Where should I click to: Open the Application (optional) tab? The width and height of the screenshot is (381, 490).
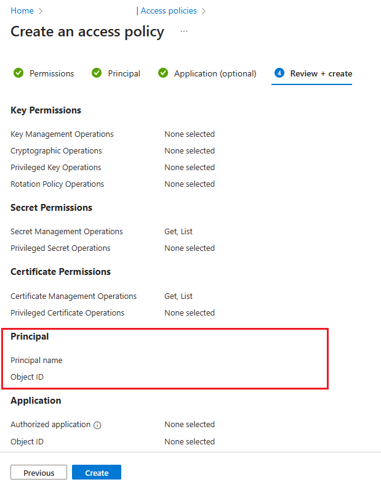215,73
